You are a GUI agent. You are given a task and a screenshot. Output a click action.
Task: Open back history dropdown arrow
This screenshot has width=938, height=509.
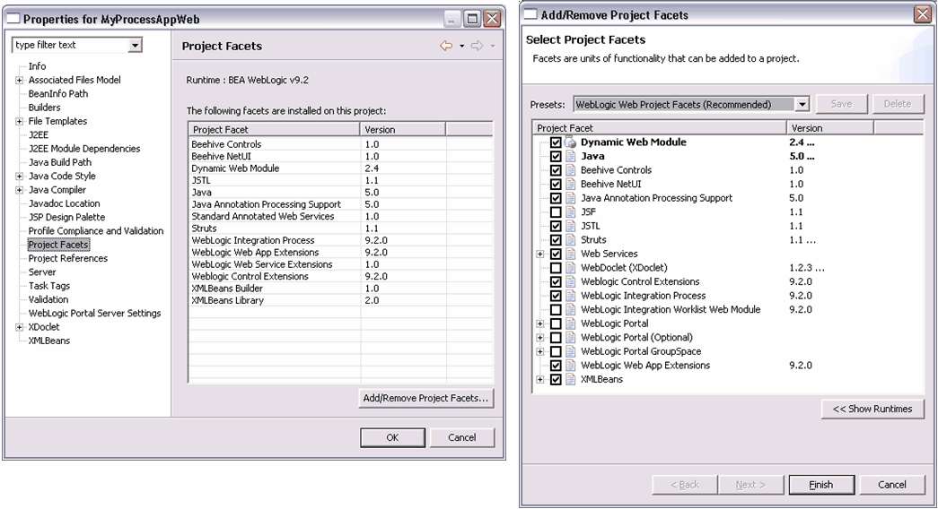coord(462,46)
